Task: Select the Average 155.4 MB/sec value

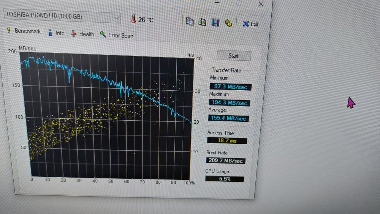Action: point(228,118)
